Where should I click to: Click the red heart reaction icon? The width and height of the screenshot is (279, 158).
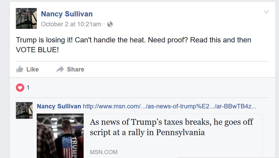click(20, 88)
